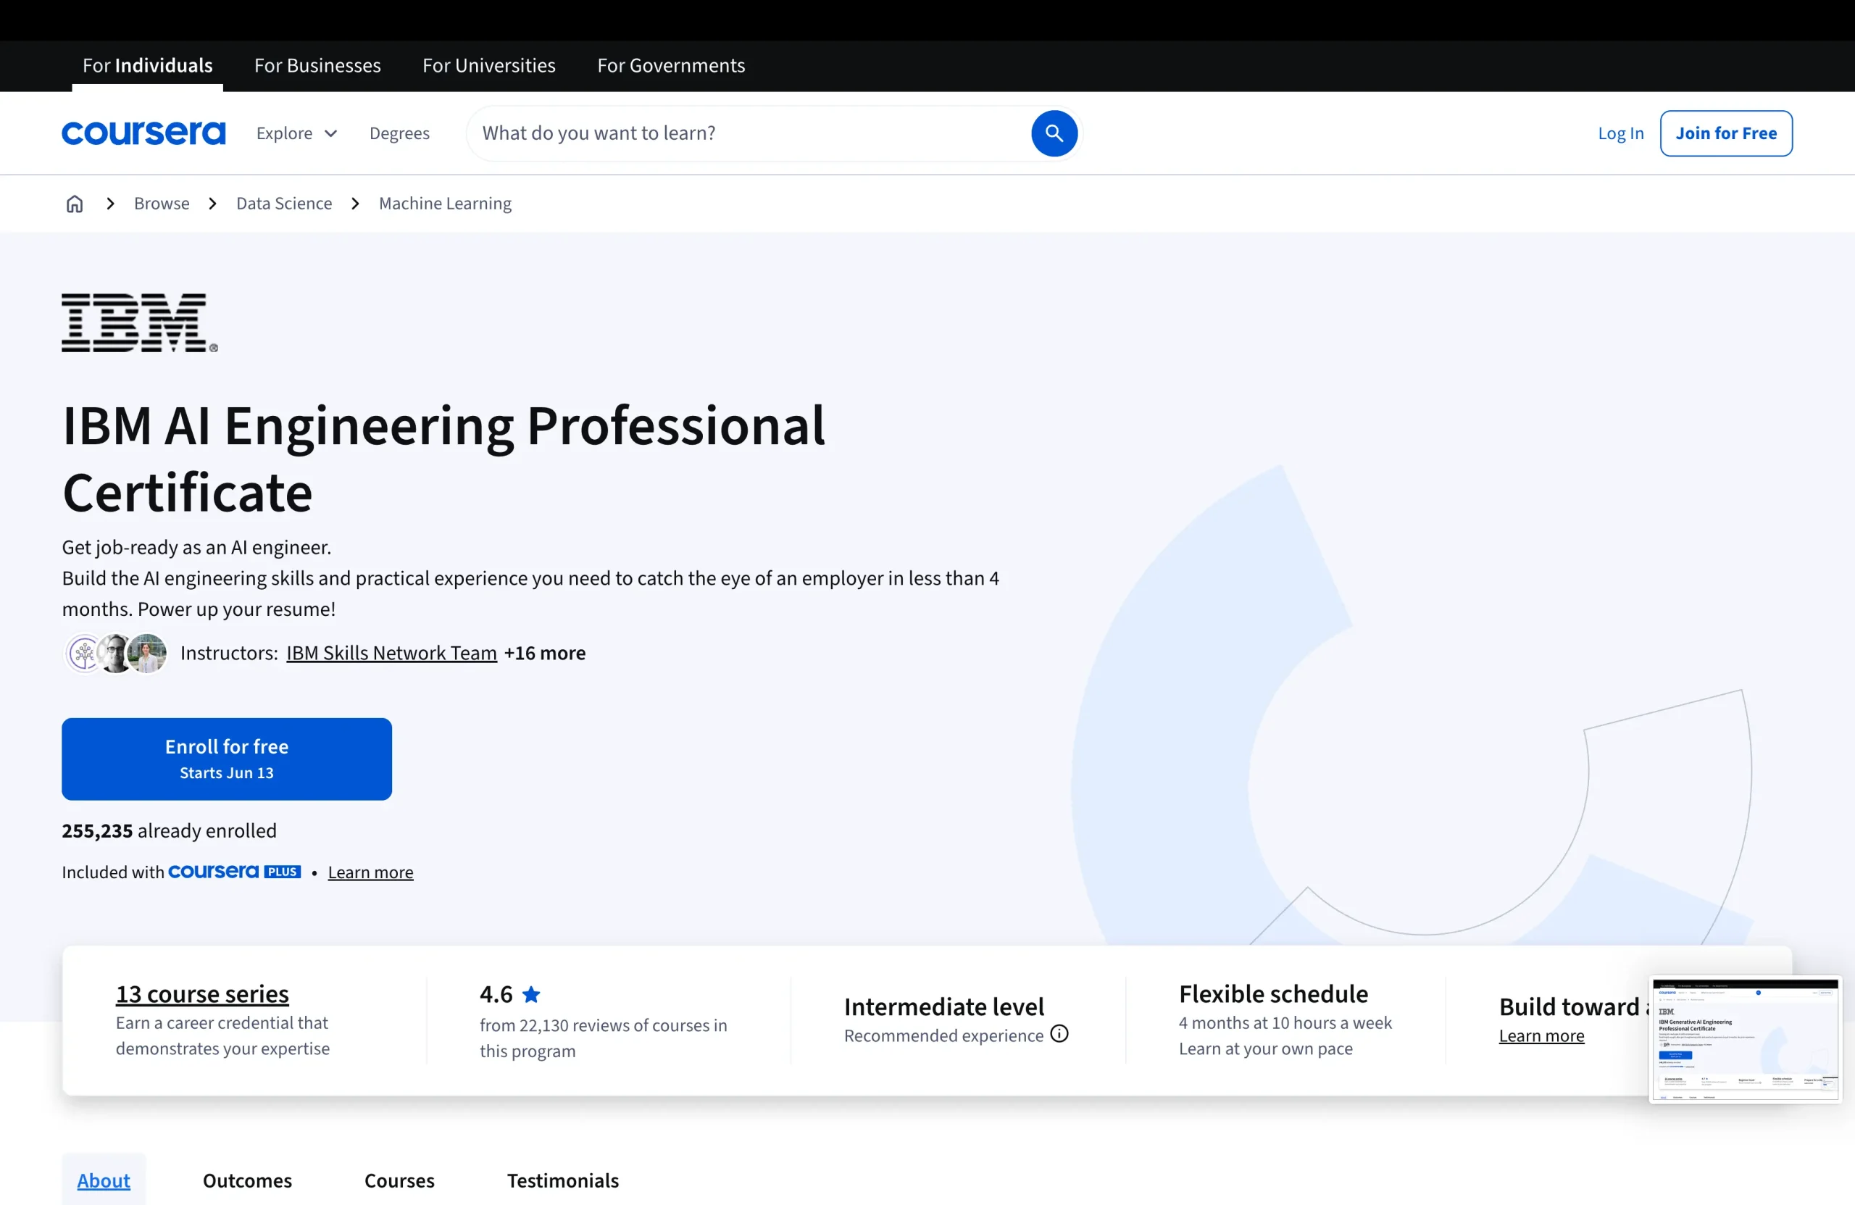Open Machine Learning breadcrumb
The width and height of the screenshot is (1855, 1205).
point(445,204)
